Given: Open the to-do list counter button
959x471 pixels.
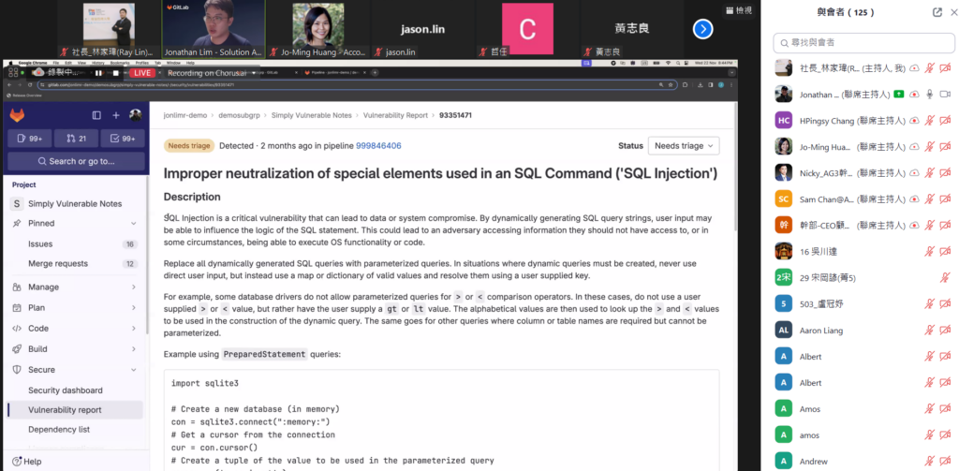Looking at the screenshot, I should click(123, 139).
